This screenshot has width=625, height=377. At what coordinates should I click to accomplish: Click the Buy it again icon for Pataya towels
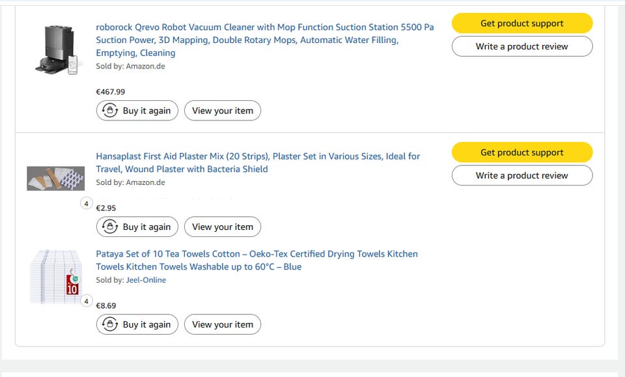click(111, 324)
